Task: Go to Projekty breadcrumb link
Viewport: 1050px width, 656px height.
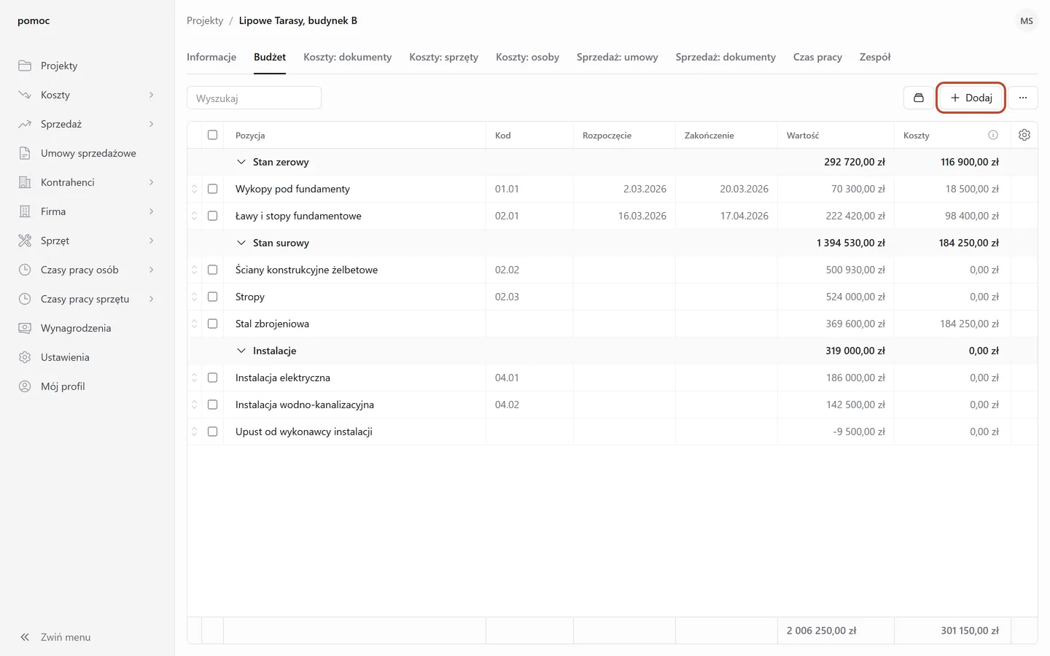Action: coord(205,20)
